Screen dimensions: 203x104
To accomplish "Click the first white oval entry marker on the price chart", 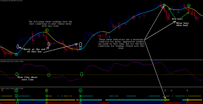I will click(18, 47).
